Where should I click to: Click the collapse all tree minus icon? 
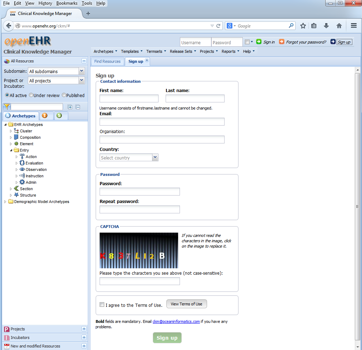point(78,107)
